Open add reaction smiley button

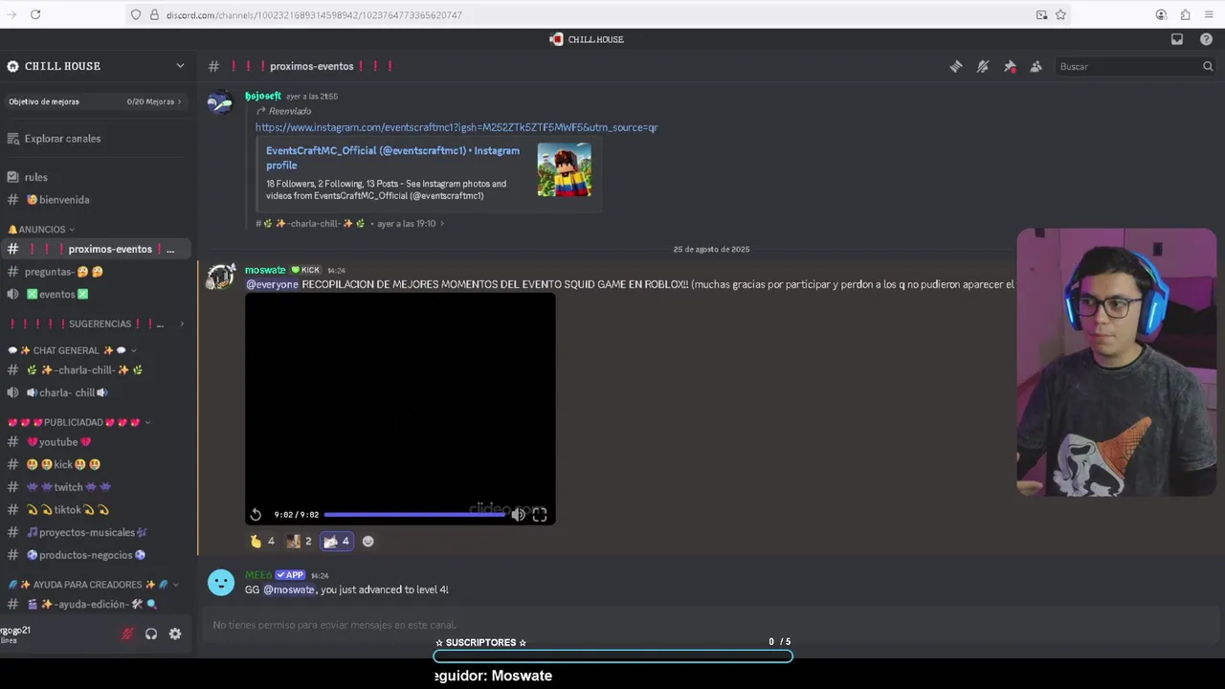367,542
